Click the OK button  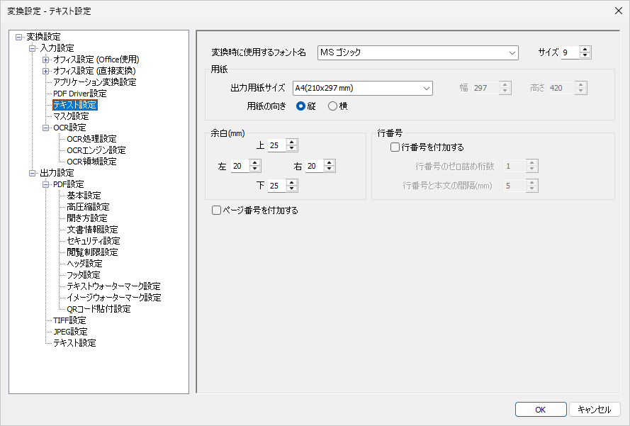click(x=540, y=409)
